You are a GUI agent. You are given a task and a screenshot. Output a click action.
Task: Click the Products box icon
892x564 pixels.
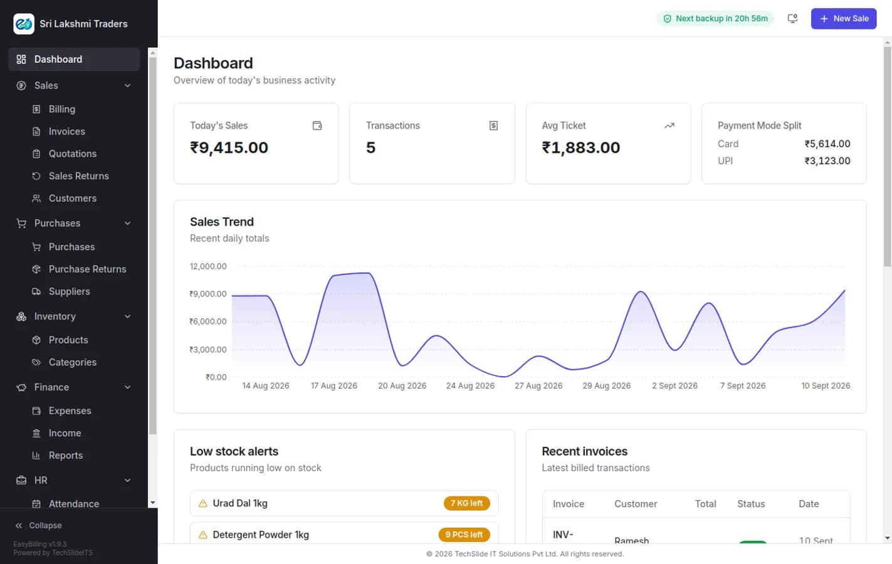36,340
